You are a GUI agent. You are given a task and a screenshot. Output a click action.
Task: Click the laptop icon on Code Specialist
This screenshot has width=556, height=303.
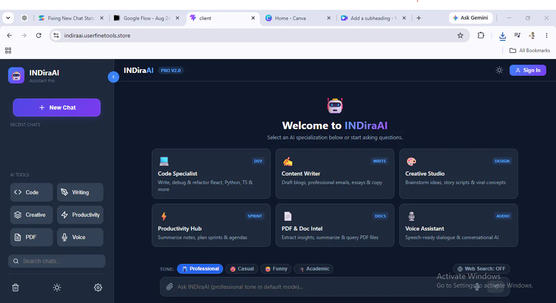pyautogui.click(x=164, y=161)
